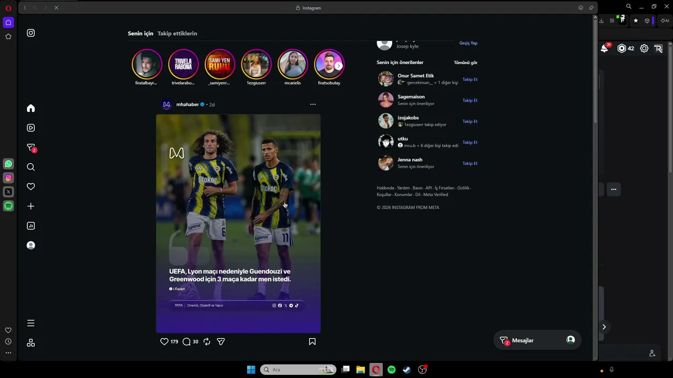Click Geçiş Yap to switch account

pos(468,43)
